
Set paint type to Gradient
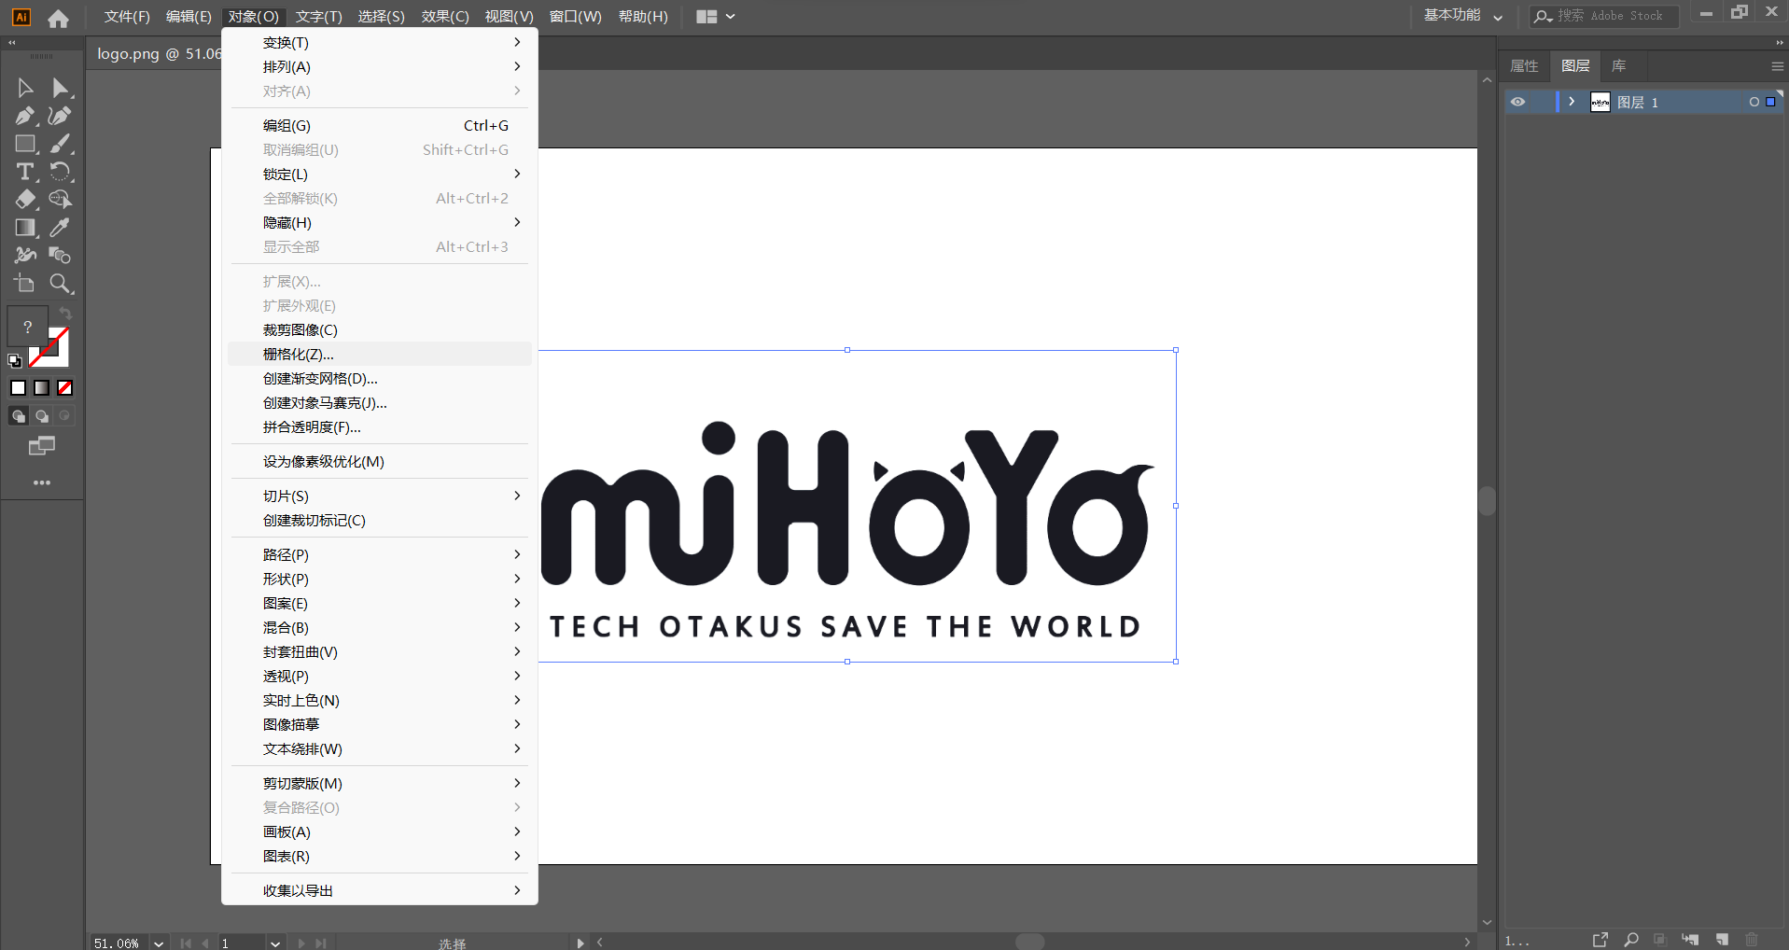pos(41,388)
